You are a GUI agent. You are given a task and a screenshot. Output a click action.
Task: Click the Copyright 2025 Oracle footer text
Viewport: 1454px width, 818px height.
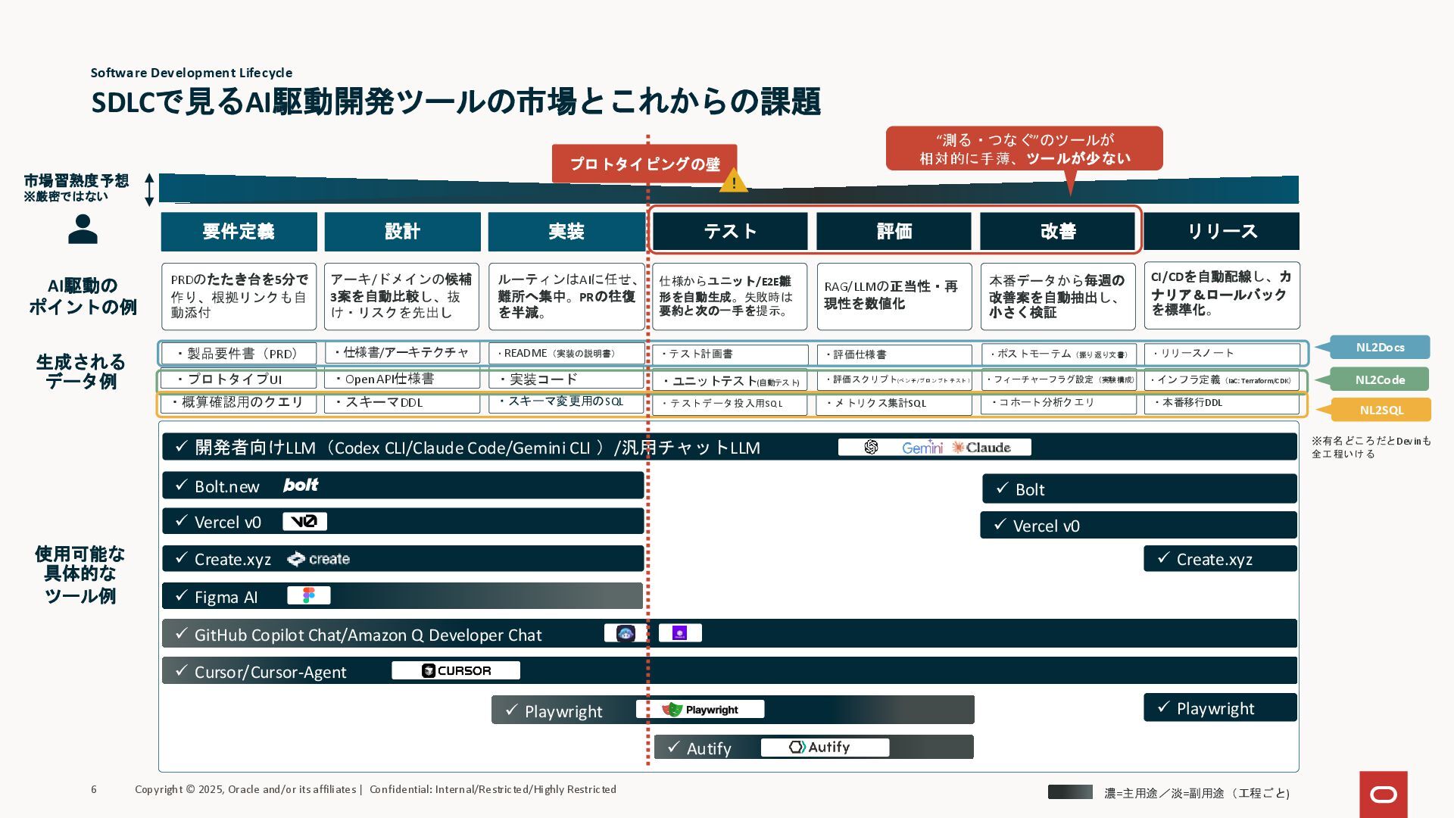pyautogui.click(x=376, y=789)
